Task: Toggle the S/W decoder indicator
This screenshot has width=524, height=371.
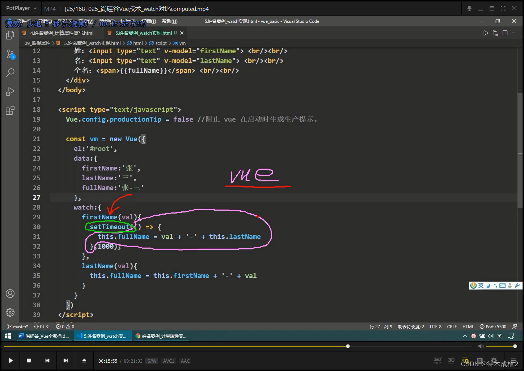Action: click(152, 361)
